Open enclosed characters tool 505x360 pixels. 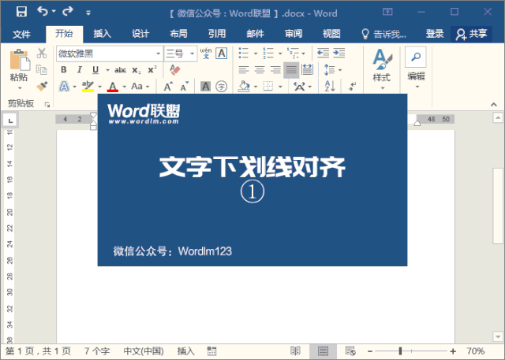(x=221, y=86)
